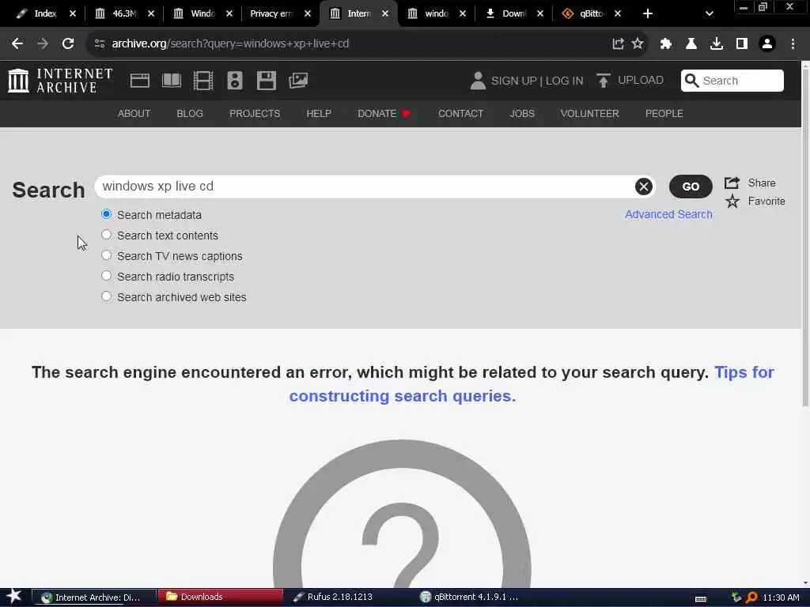
Task: Click the top-right Search box
Action: click(x=732, y=81)
